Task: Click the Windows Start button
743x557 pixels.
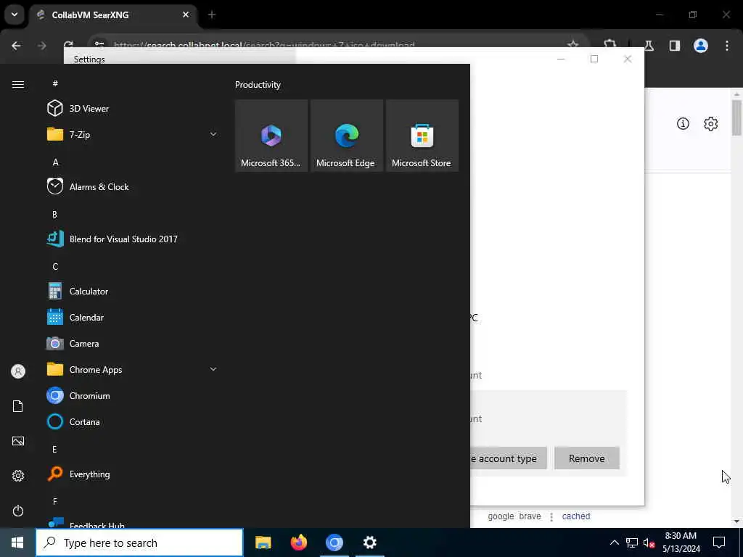Action: tap(17, 542)
